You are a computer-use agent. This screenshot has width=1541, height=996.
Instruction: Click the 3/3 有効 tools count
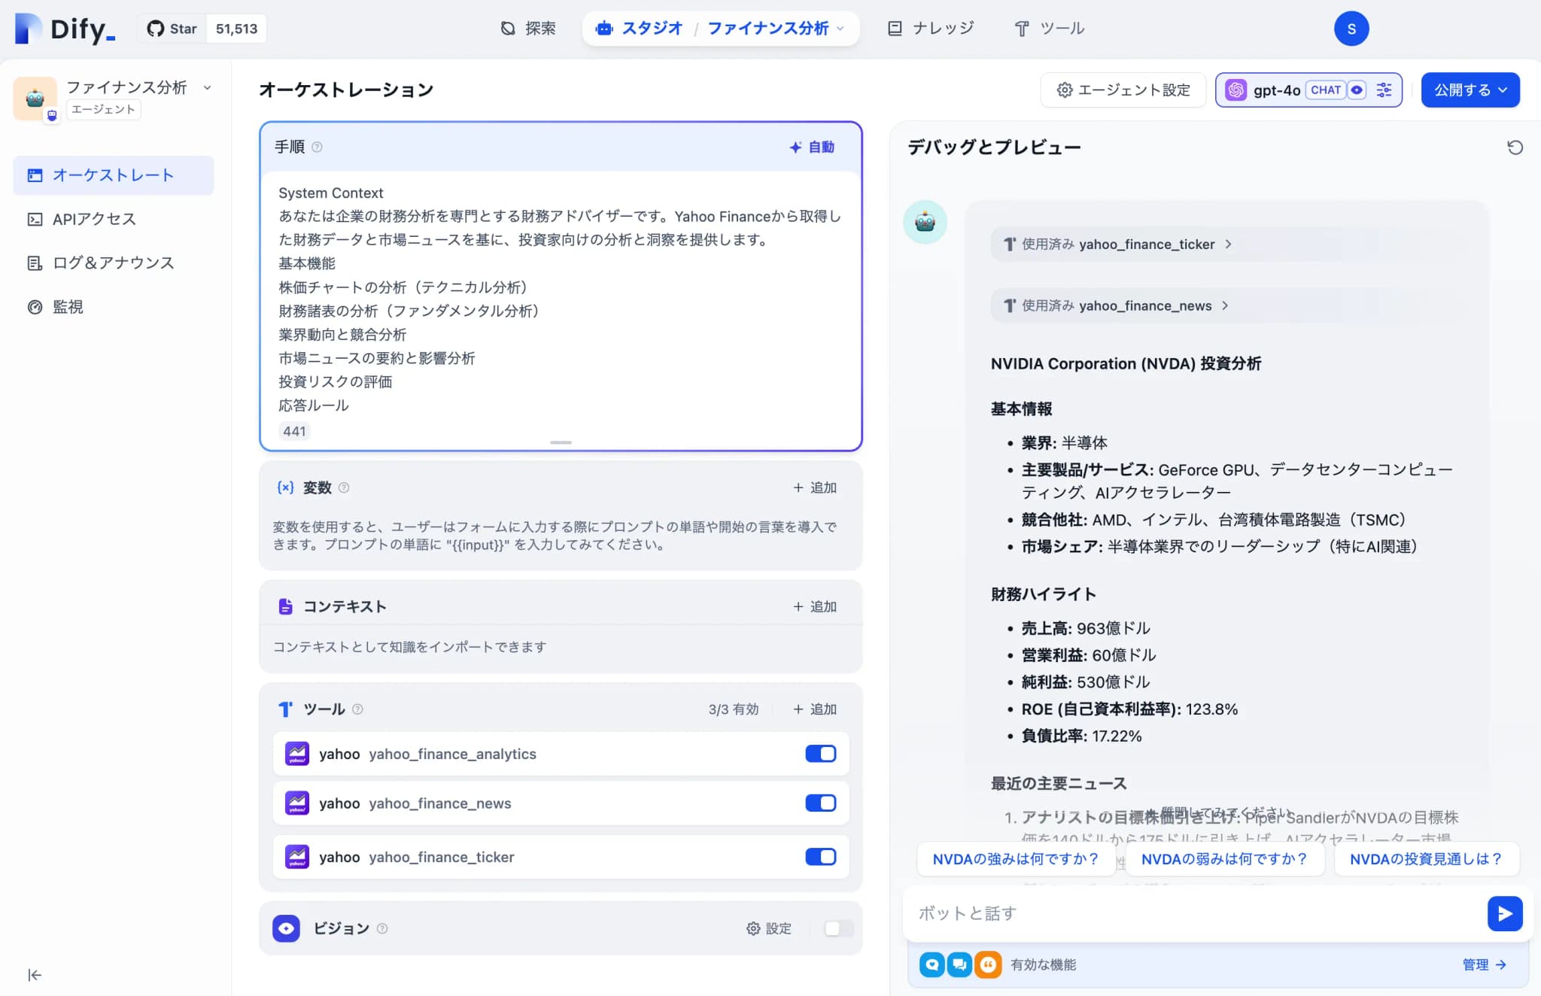pyautogui.click(x=734, y=709)
